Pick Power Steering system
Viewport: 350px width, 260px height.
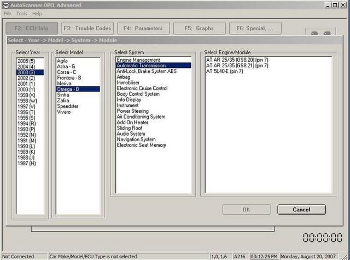click(x=153, y=111)
